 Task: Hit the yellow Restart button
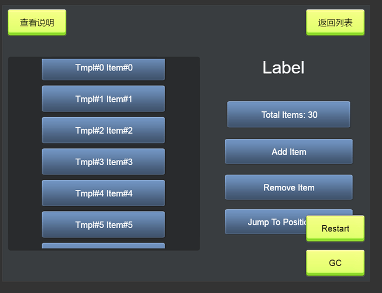coord(335,228)
